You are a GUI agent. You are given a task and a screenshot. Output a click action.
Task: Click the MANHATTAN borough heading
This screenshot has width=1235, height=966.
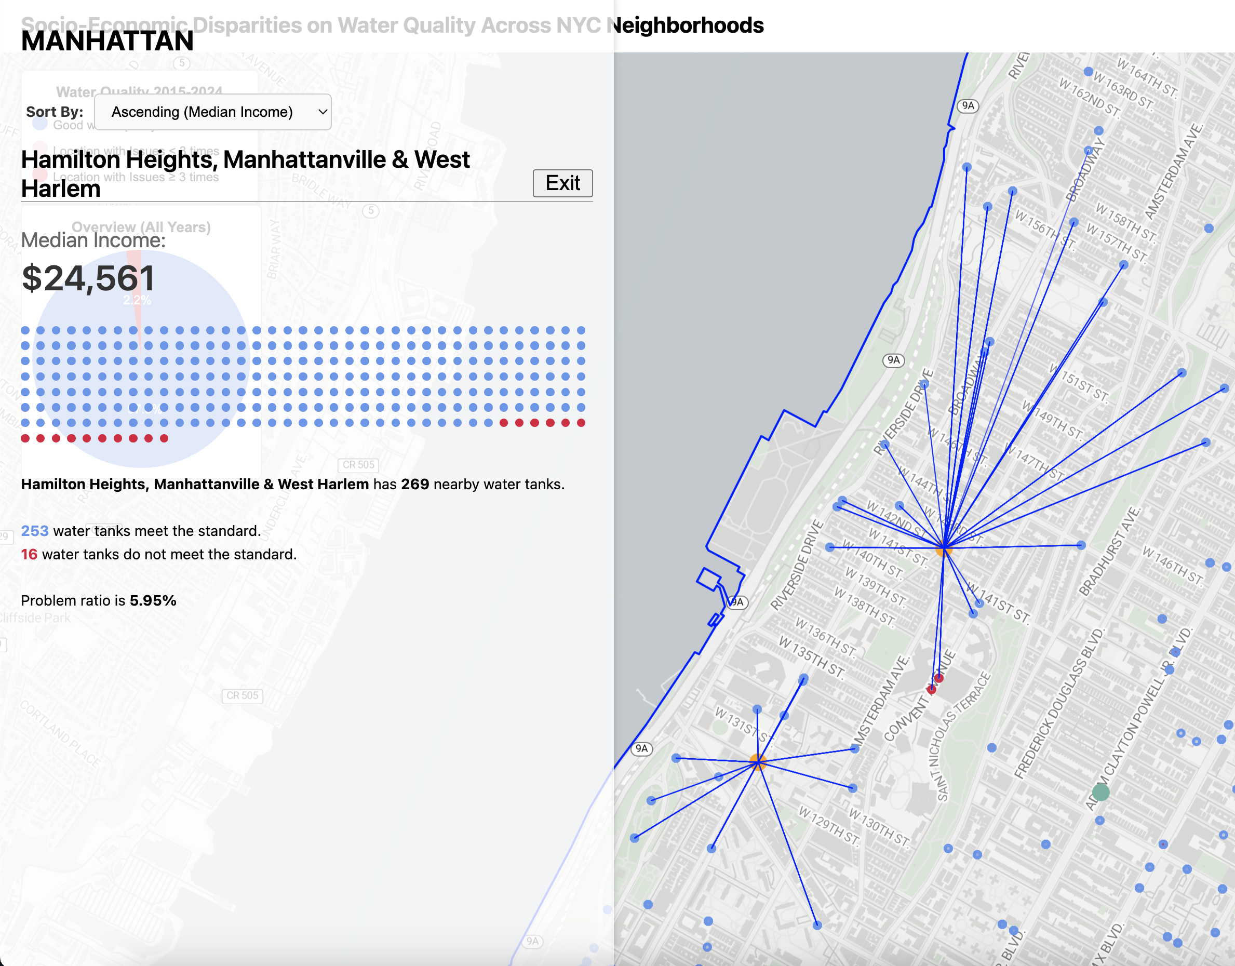[x=108, y=41]
